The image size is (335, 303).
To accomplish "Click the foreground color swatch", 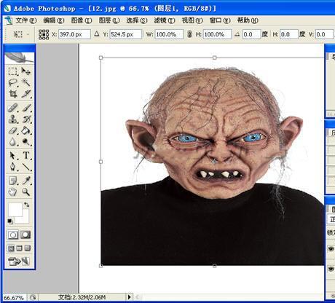I will (15, 209).
